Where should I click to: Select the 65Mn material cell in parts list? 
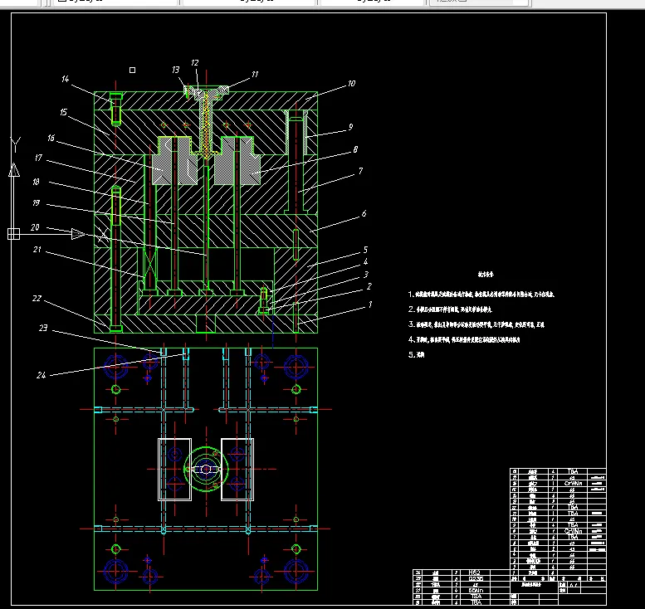(x=474, y=590)
